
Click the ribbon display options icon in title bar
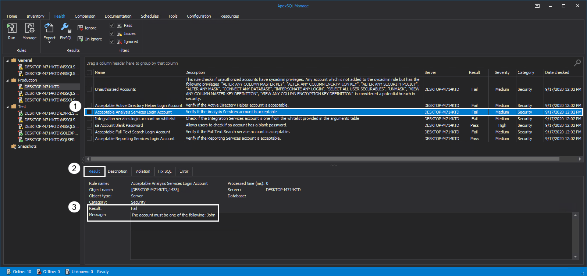(537, 6)
